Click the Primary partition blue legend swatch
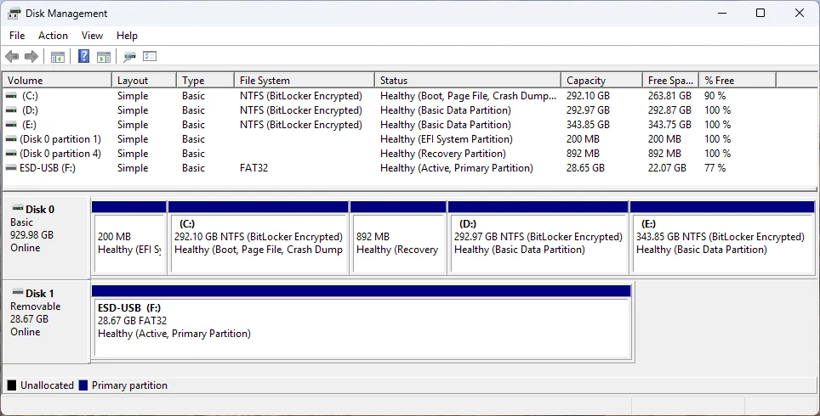Image resolution: width=820 pixels, height=416 pixels. pos(83,385)
